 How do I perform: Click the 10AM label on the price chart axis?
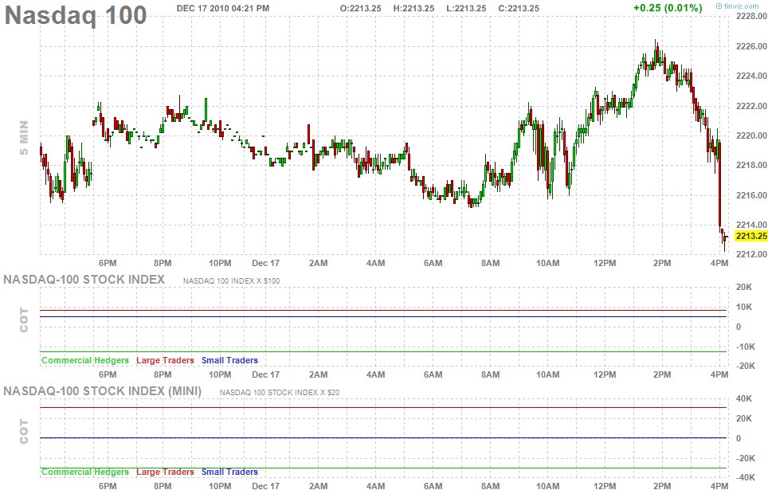pos(547,263)
